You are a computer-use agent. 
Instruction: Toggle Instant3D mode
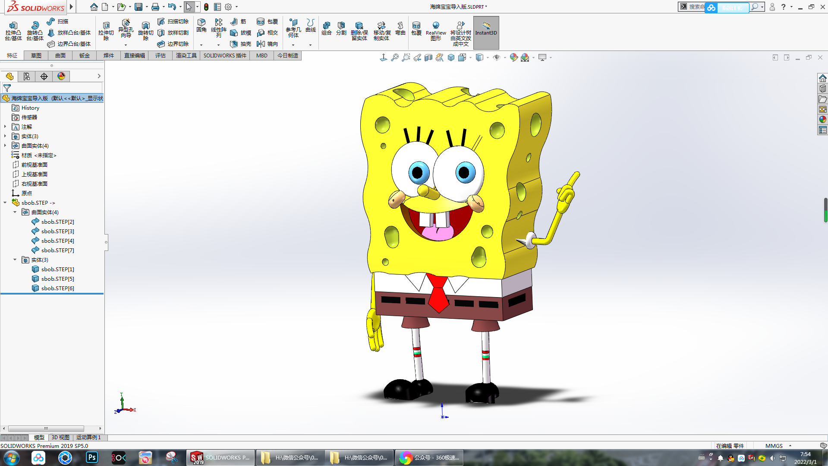point(486,32)
